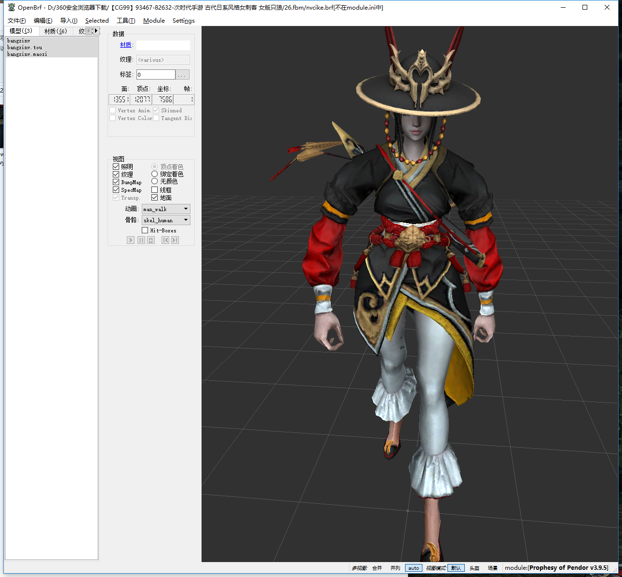Screen dimensions: 622x577
Task: Click the vertices count display
Action: pos(141,99)
